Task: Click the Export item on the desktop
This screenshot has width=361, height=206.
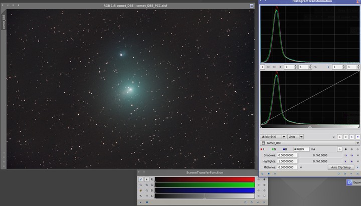Action: tap(352, 182)
